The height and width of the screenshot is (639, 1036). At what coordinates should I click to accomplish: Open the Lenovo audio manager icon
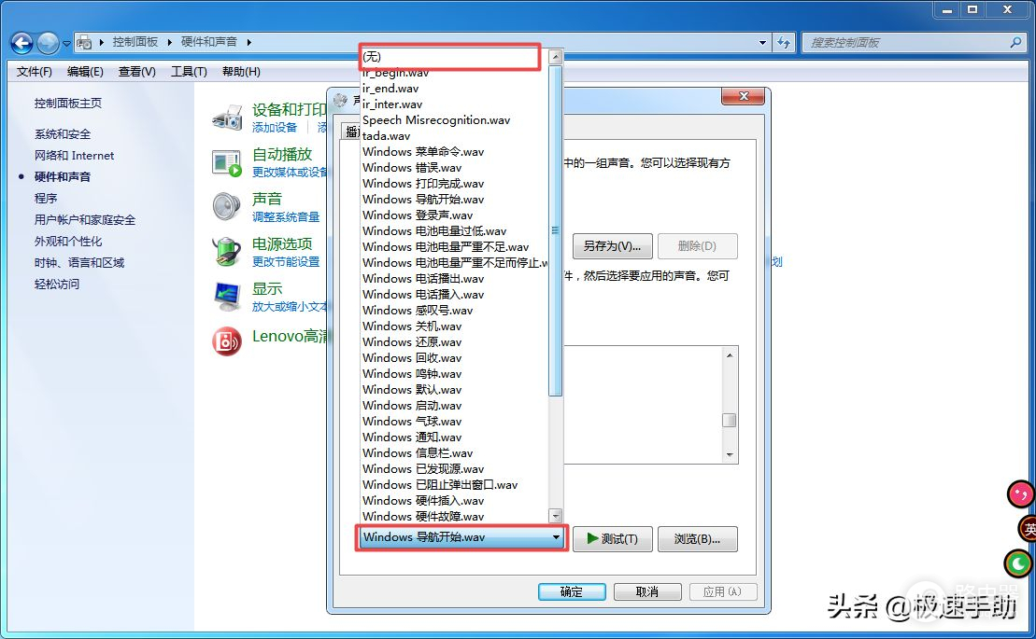click(227, 341)
